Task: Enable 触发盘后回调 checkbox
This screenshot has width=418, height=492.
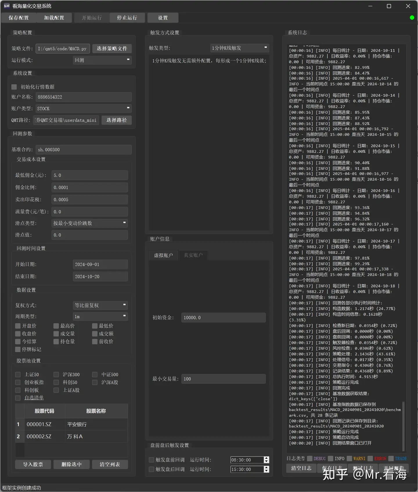Action: (152, 469)
